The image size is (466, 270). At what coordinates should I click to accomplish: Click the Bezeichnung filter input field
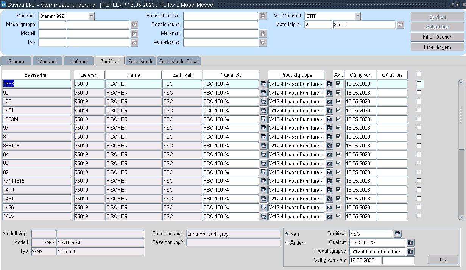coord(220,25)
